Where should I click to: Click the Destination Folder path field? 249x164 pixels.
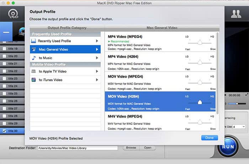78,148
